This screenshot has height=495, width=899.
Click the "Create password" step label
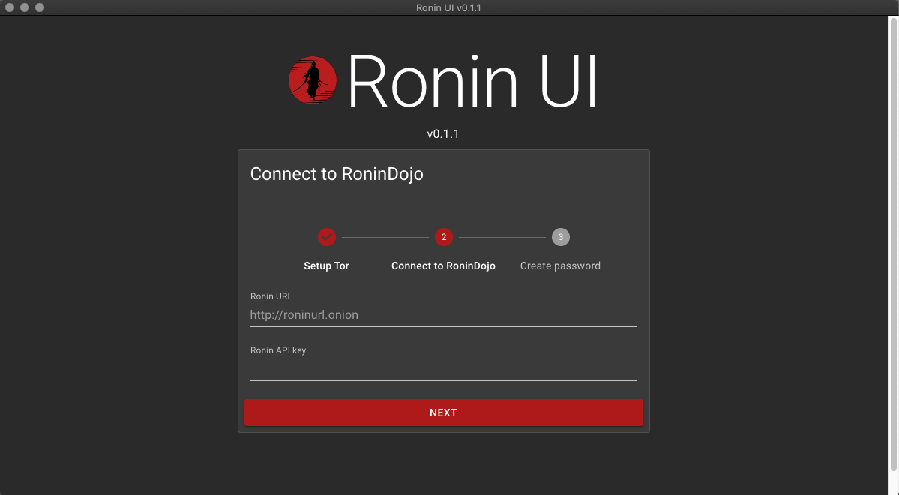click(x=560, y=265)
